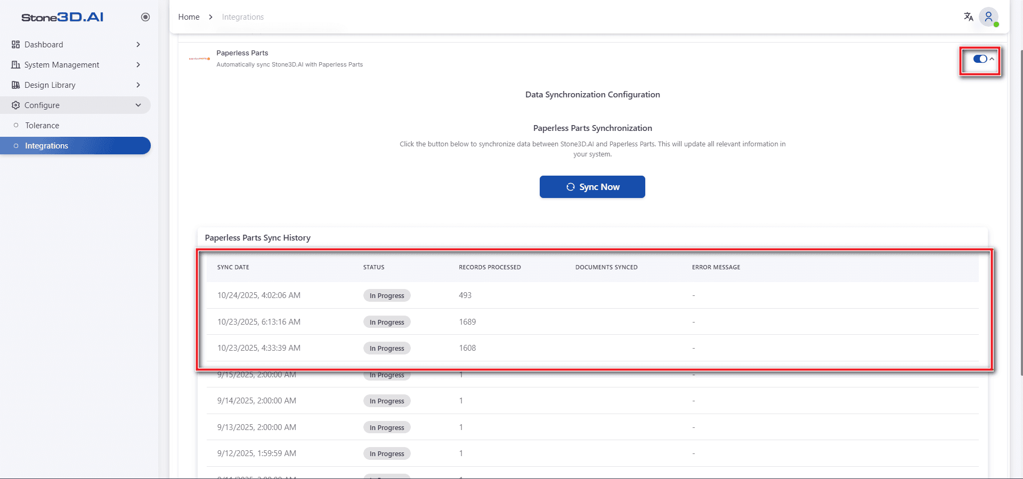1023x479 pixels.
Task: Click the 493 records processed value
Action: pos(465,295)
